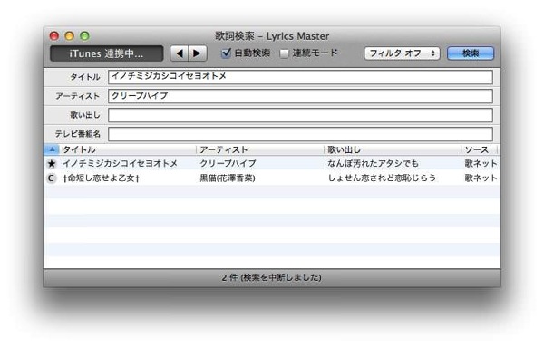Click lyric cell しょせん恋されど恋恥じらう
The width and height of the screenshot is (544, 347).
click(382, 178)
